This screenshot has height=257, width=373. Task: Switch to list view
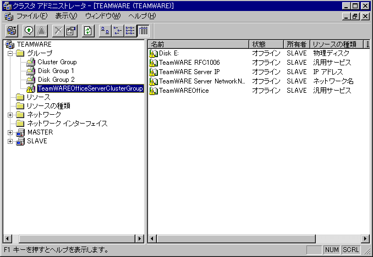pyautogui.click(x=130, y=31)
